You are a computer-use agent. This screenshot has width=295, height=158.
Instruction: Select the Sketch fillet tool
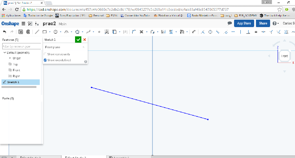coord(134,32)
